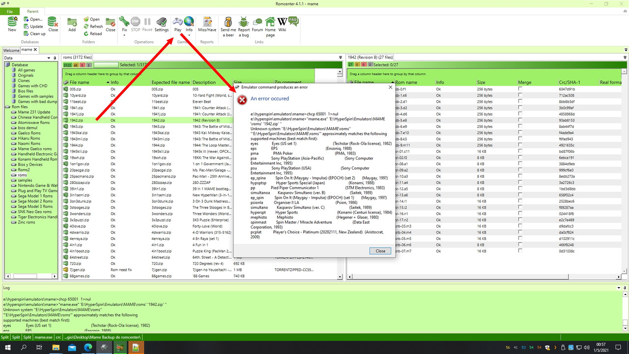Open the 1942 files panel dropdown arrow
This screenshot has width=629, height=354.
click(625, 58)
